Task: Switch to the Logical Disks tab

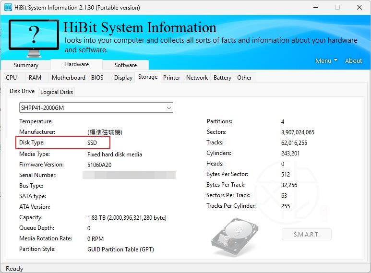Action: coord(57,92)
